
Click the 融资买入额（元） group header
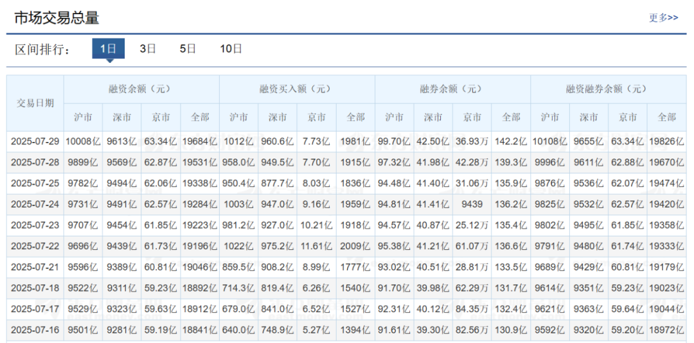[297, 89]
